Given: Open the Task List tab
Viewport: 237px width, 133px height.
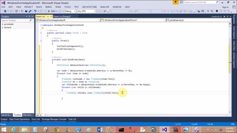Looking at the screenshot, I should [x=72, y=119].
